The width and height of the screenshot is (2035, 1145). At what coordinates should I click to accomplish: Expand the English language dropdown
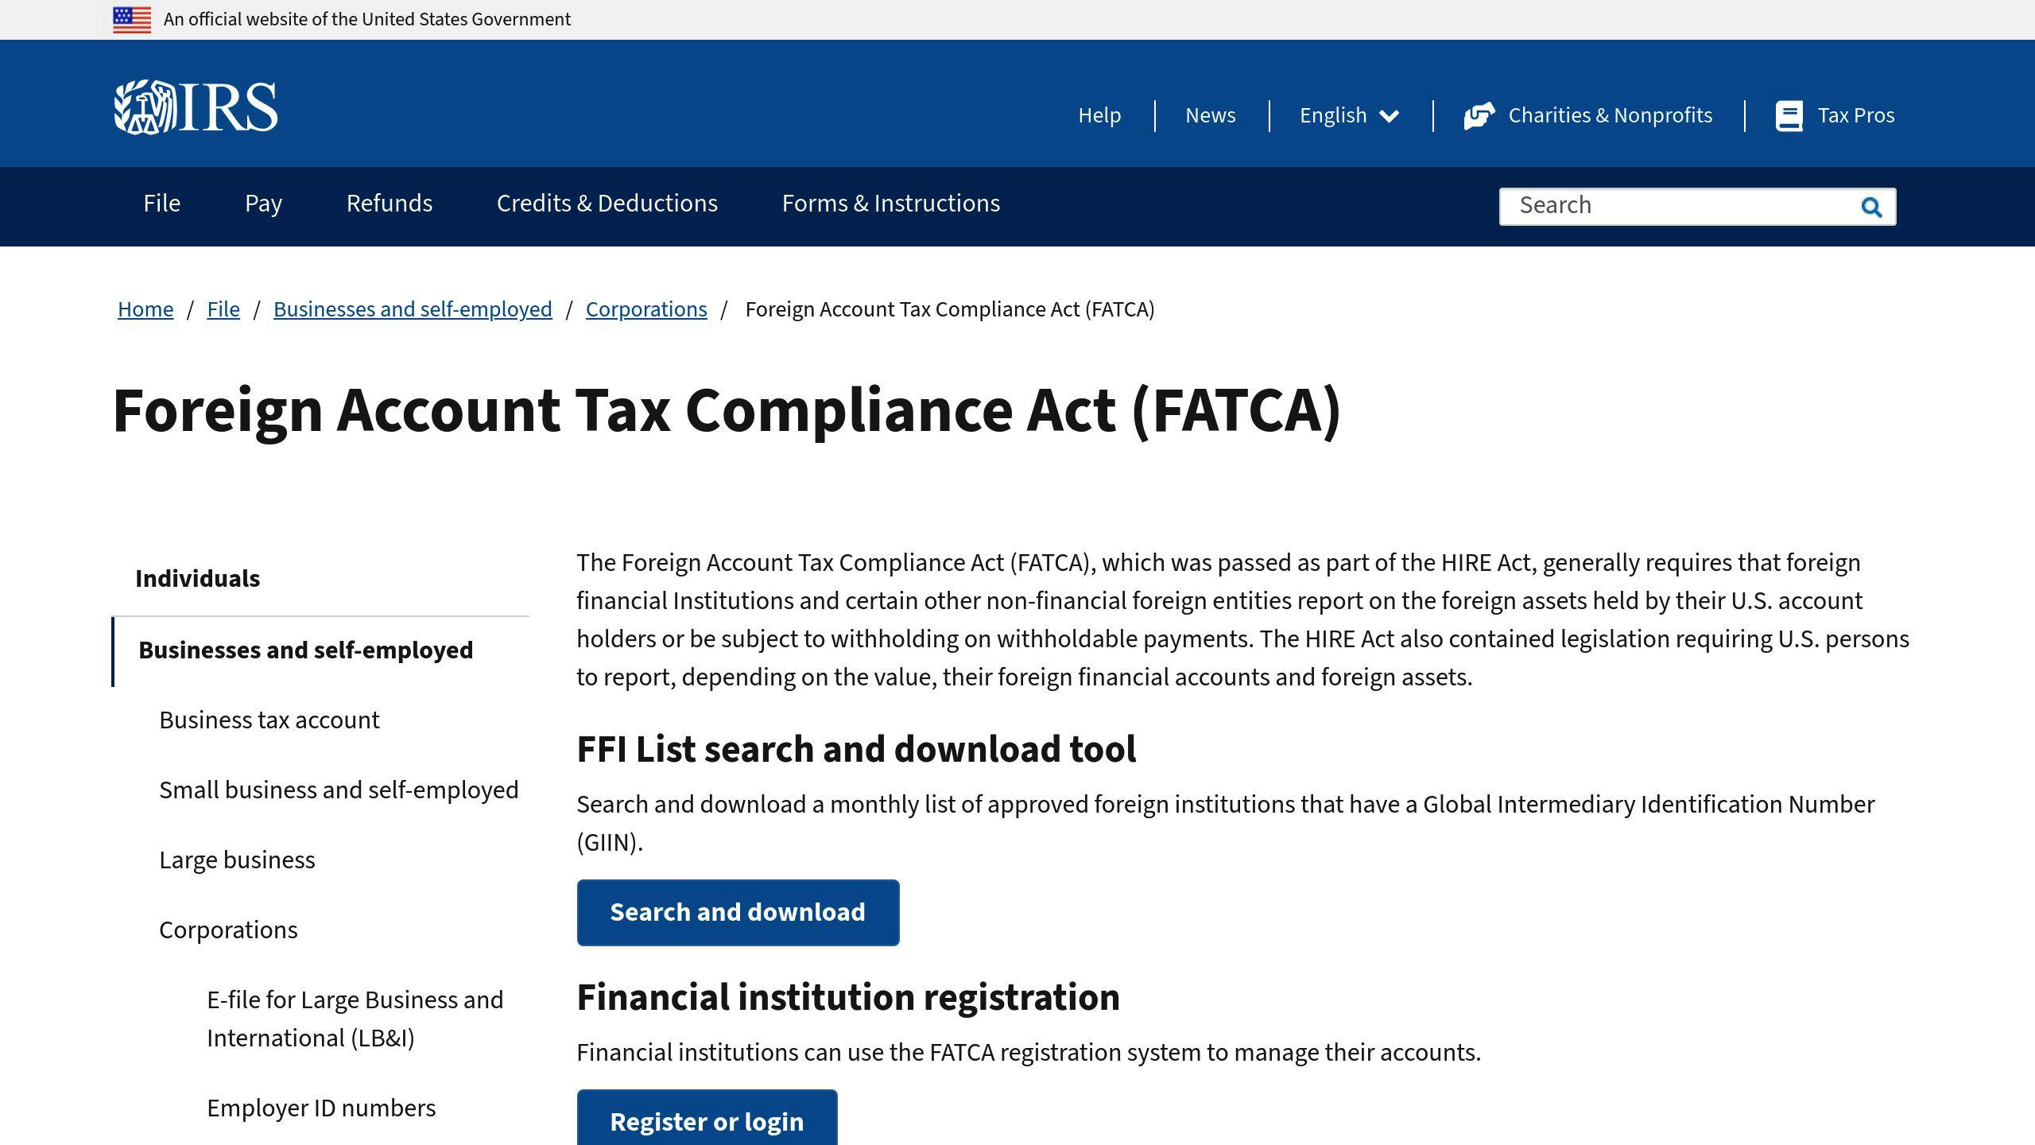click(1349, 115)
